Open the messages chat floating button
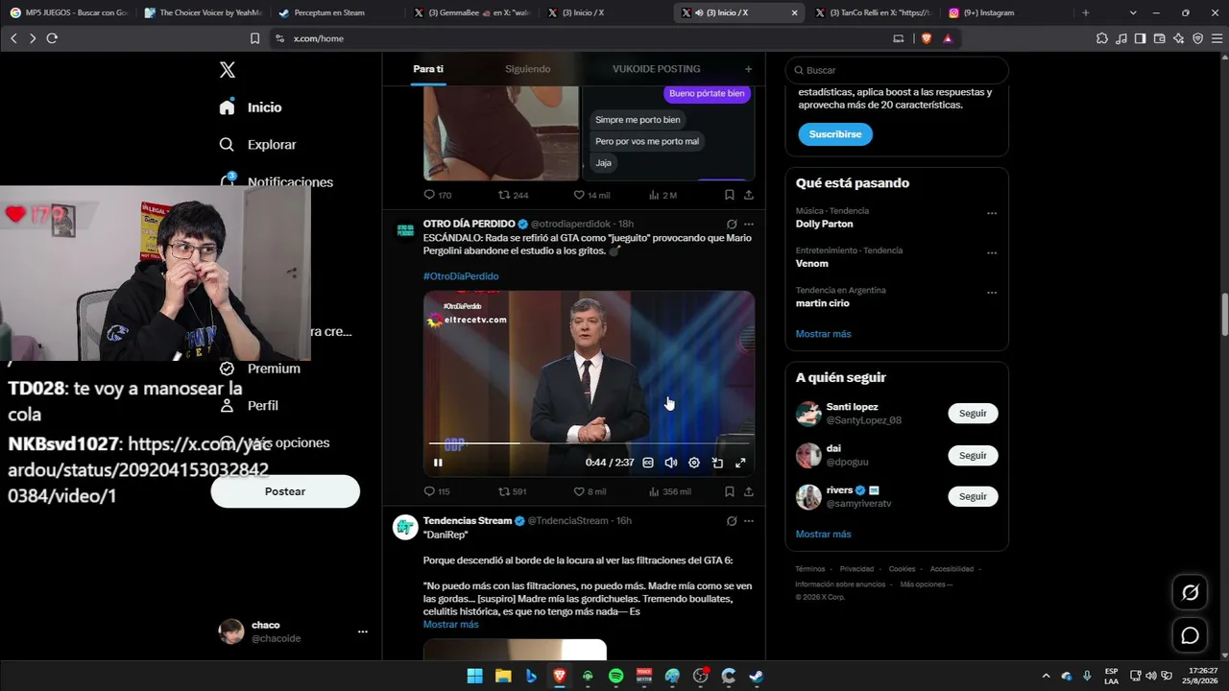The height and width of the screenshot is (691, 1229). [x=1190, y=635]
